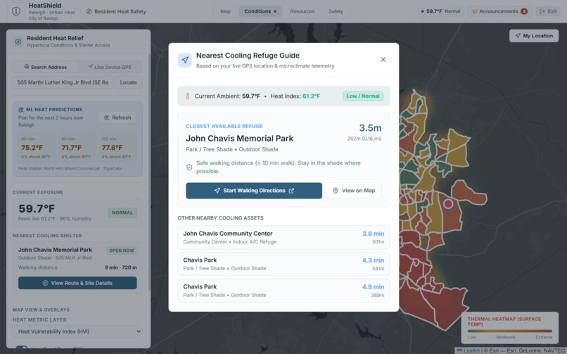This screenshot has height=354, width=567.
Task: Start Walking Directions to John Chavis Park
Action: click(x=254, y=191)
